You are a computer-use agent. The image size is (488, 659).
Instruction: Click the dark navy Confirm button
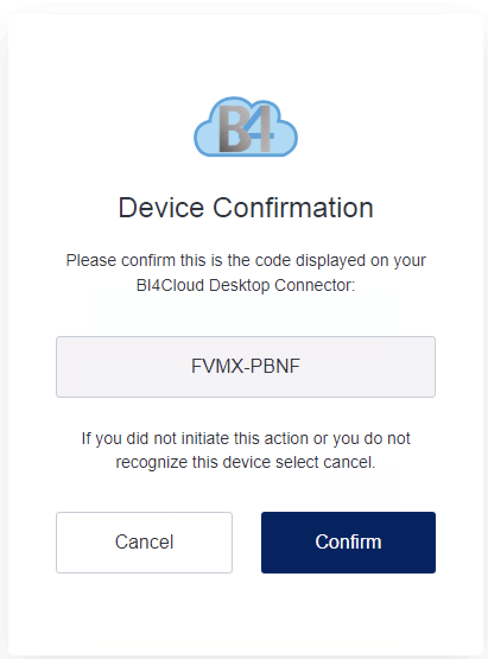coord(348,542)
